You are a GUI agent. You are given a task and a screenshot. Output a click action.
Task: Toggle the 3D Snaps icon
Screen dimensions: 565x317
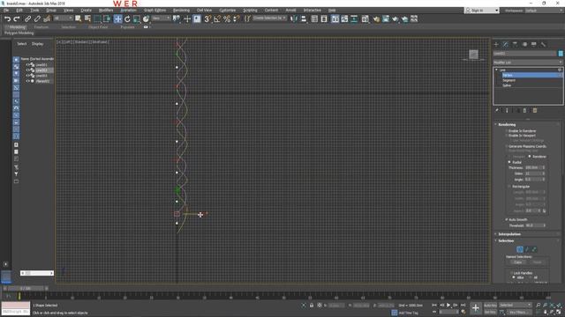[x=207, y=19]
